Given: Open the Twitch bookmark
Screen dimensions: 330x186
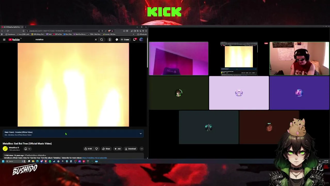Looking at the screenshot, I should pos(49,34).
